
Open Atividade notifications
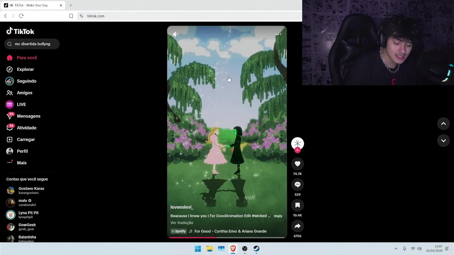tap(27, 128)
